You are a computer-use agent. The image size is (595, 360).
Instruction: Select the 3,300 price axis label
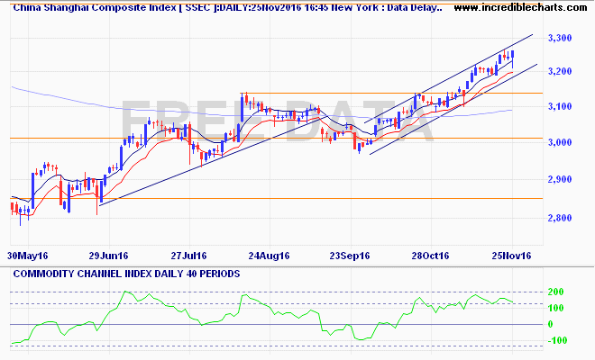coord(560,38)
